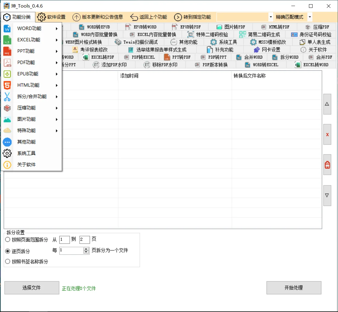Remove selected file with red X button

(327, 135)
